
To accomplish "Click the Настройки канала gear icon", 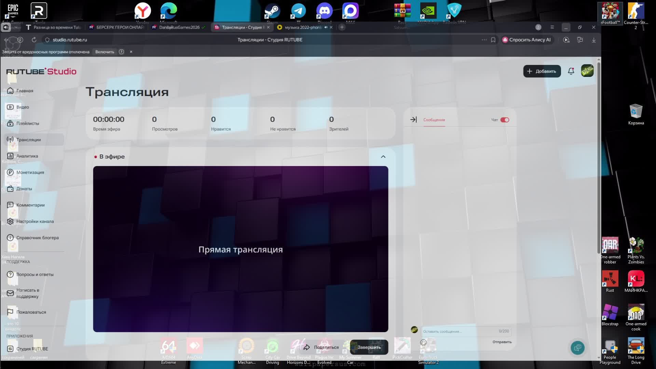I will 10,221.
